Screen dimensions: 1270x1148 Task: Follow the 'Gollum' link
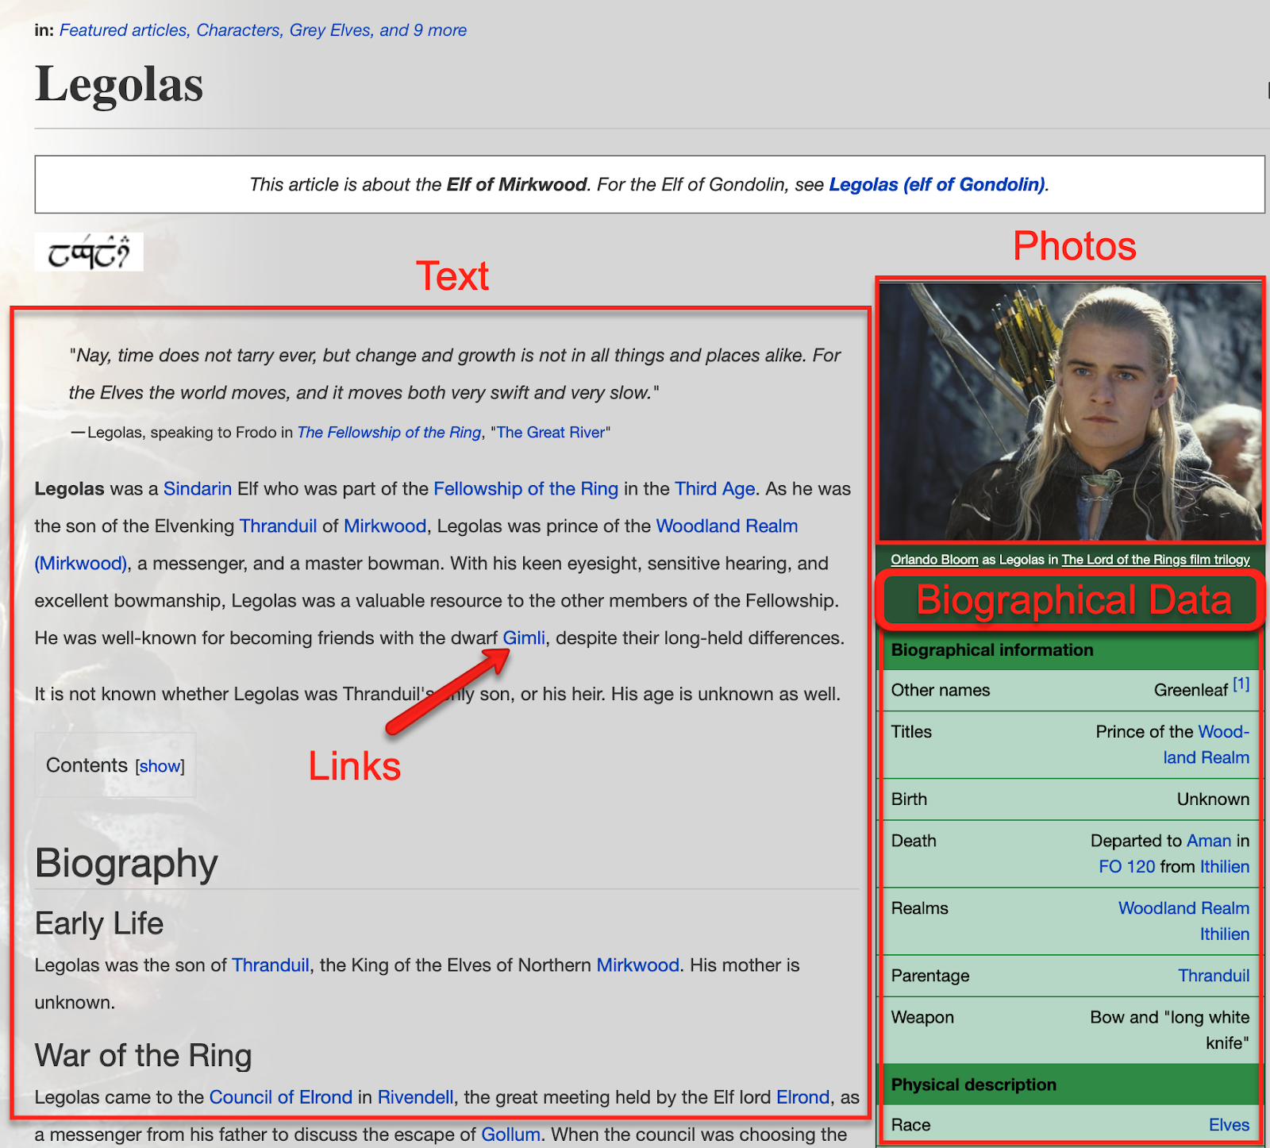[x=510, y=1135]
